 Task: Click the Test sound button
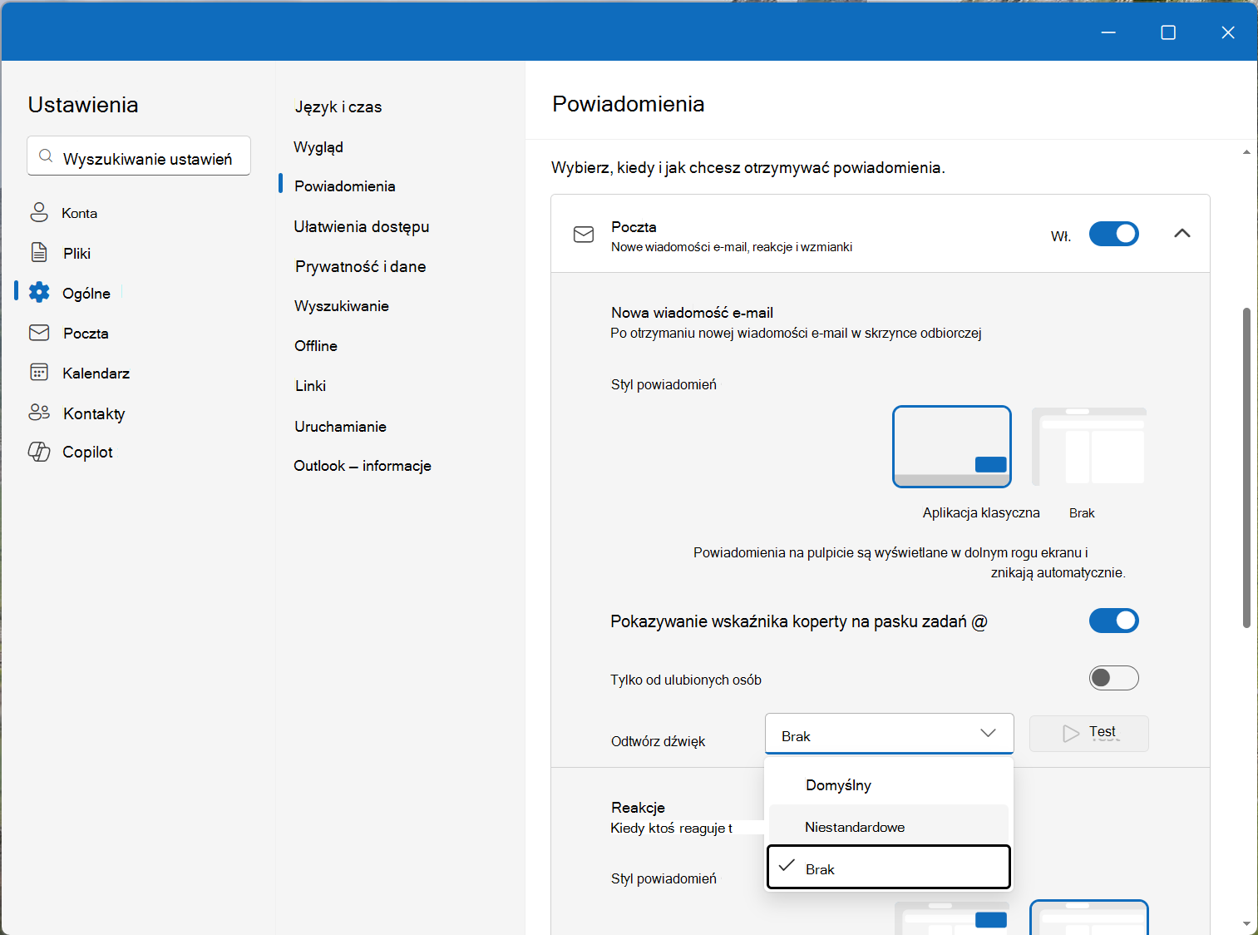(x=1088, y=734)
